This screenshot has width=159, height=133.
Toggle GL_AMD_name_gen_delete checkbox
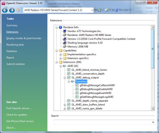(69, 109)
